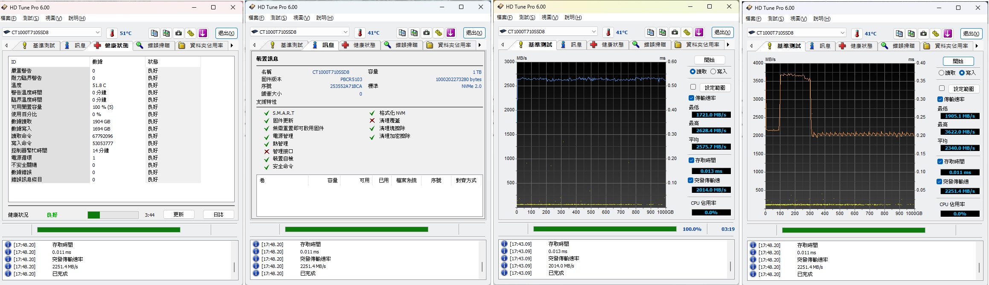The image size is (989, 285).
Task: Open yellow options icon in Info window
Action: point(439,33)
